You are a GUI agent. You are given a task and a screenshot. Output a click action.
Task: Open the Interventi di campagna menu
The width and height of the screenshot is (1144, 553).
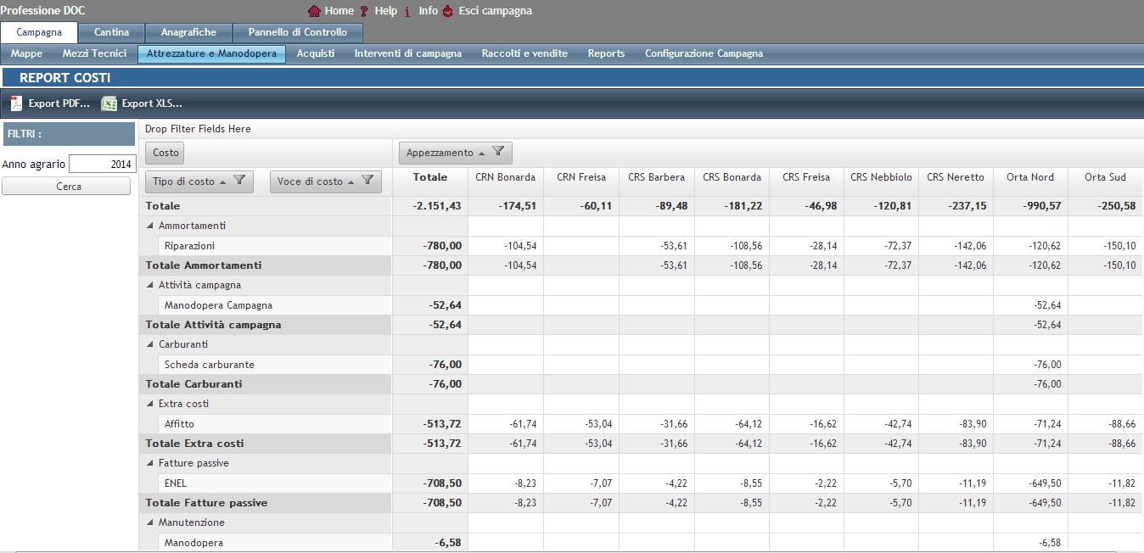click(x=407, y=53)
